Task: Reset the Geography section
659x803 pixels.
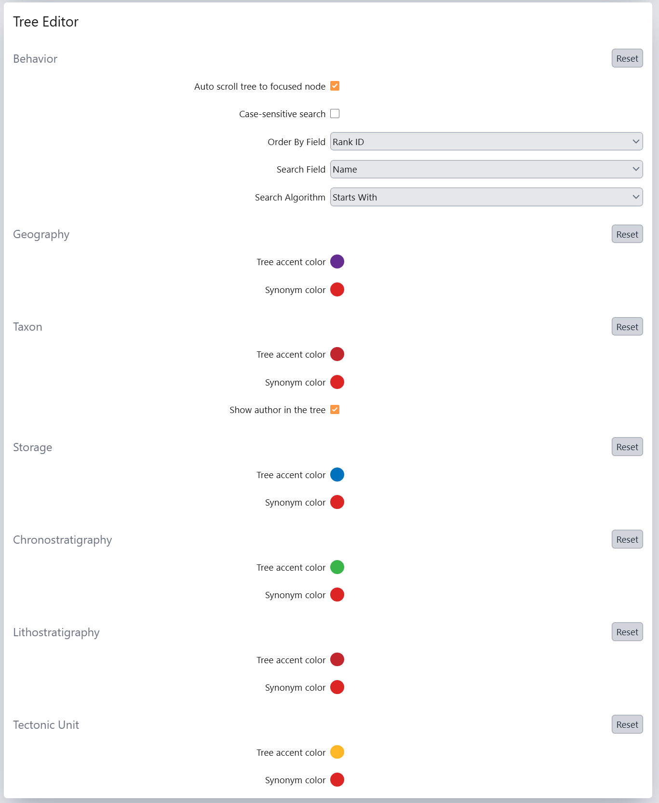Action: pos(627,234)
